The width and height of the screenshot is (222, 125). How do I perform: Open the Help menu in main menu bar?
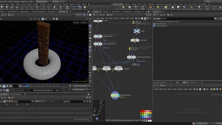31,2
